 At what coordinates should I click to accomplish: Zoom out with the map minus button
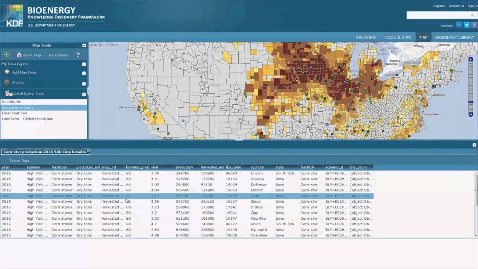(x=471, y=114)
